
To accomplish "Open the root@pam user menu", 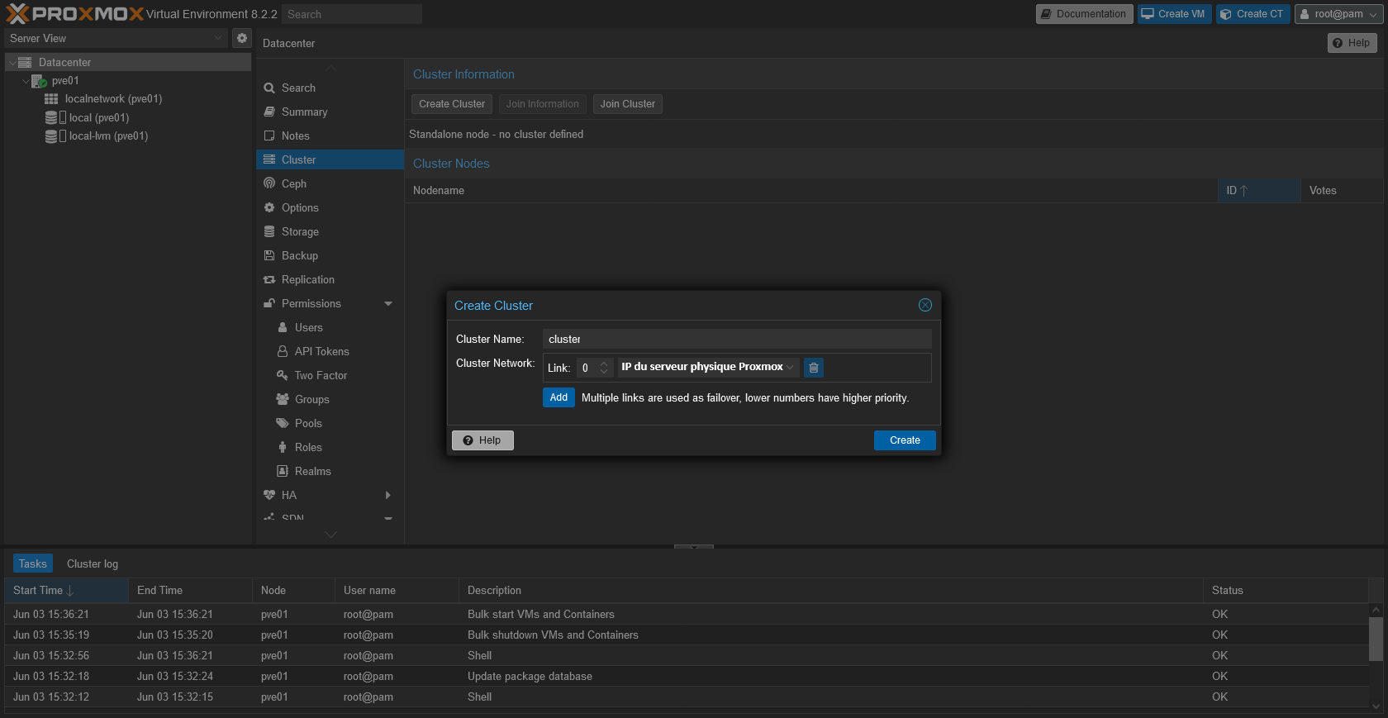I will [1338, 14].
